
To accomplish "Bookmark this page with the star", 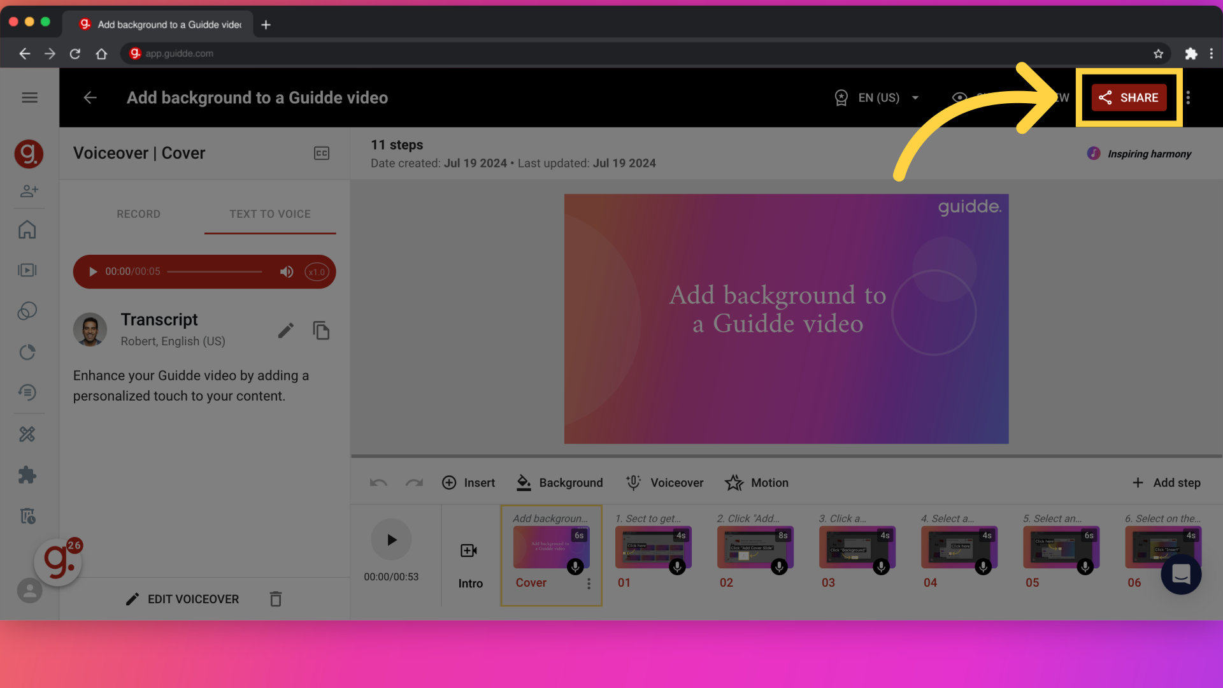I will [x=1158, y=54].
